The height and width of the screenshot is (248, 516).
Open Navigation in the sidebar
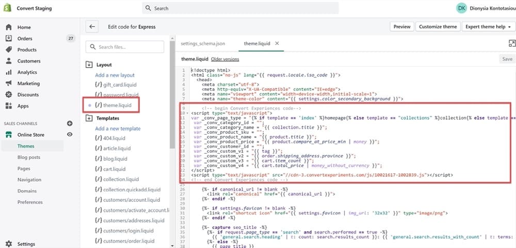click(x=29, y=179)
